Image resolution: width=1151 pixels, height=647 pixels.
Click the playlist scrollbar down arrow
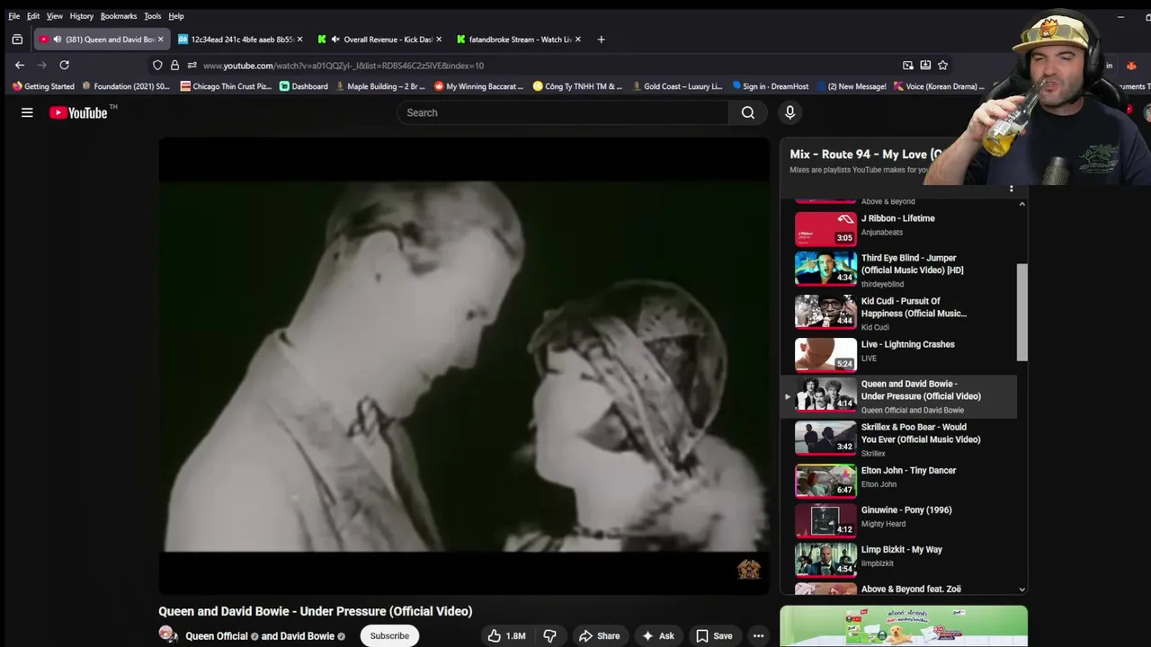pos(1022,589)
